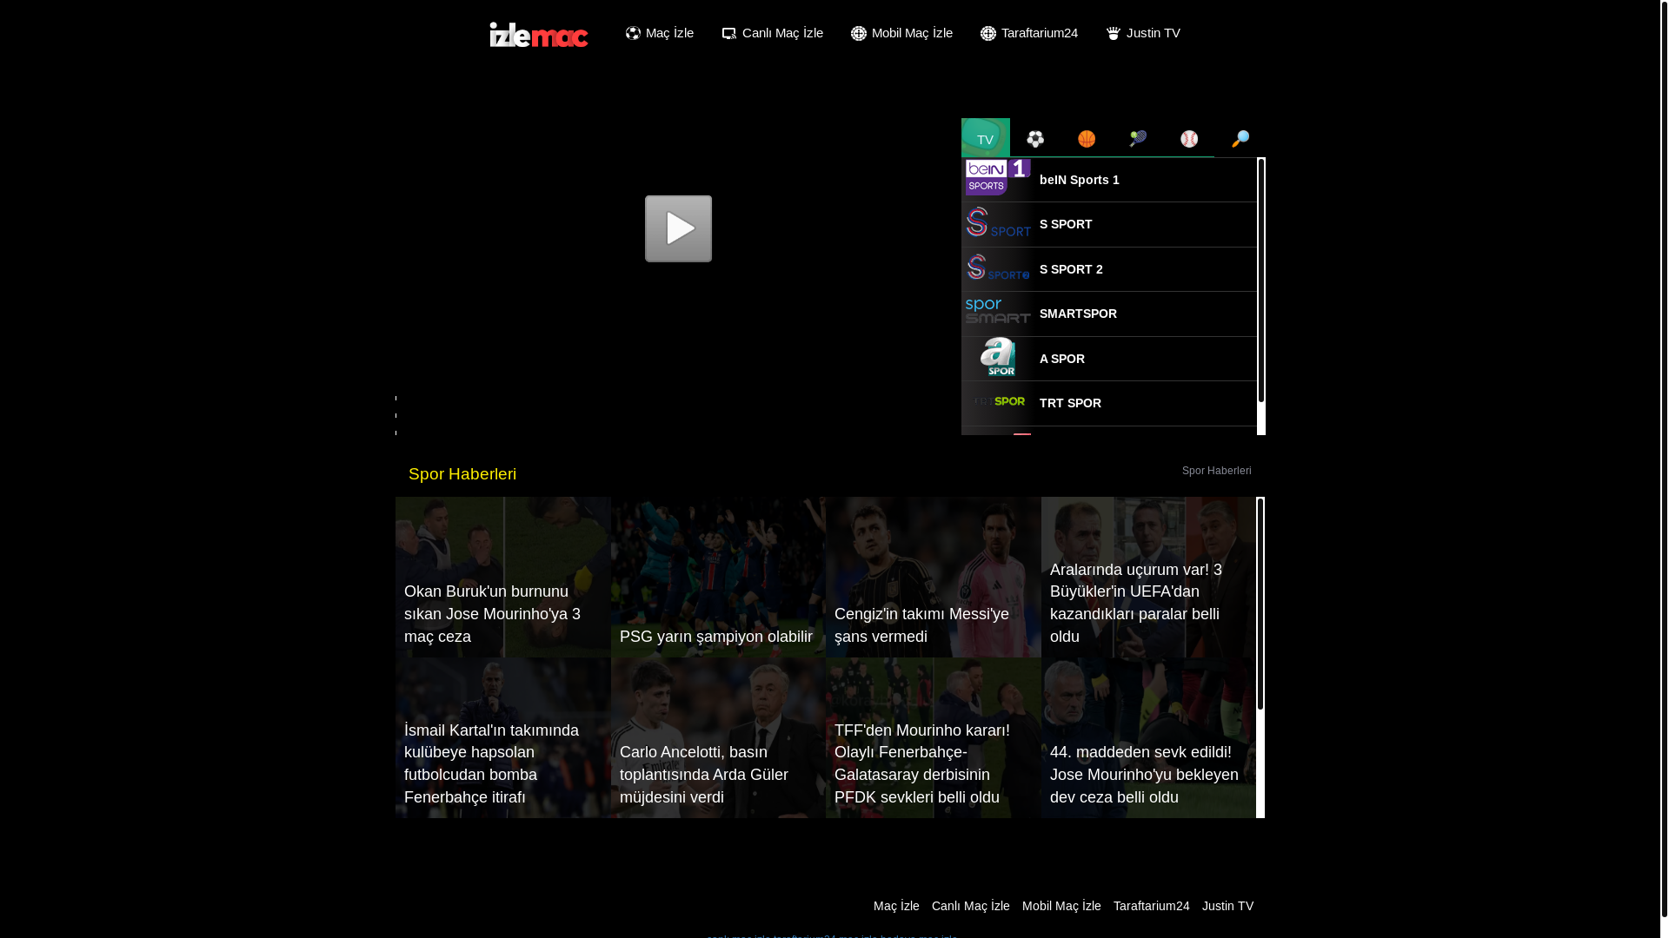Click footer Justin TV link
This screenshot has width=1669, height=938.
[x=1227, y=906]
